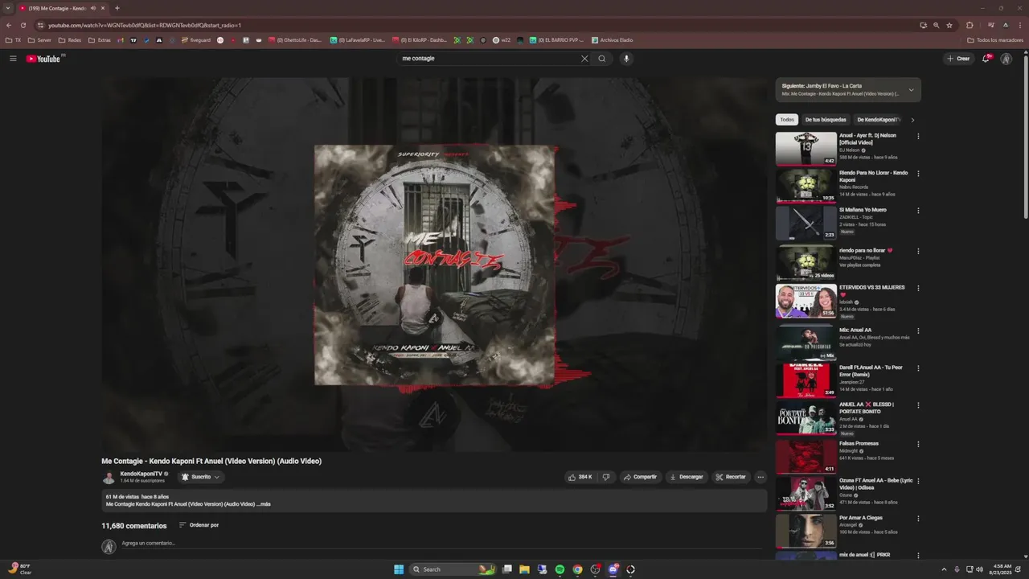The image size is (1029, 579).
Task: Open options for Anuel - Ayer video
Action: pos(918,136)
